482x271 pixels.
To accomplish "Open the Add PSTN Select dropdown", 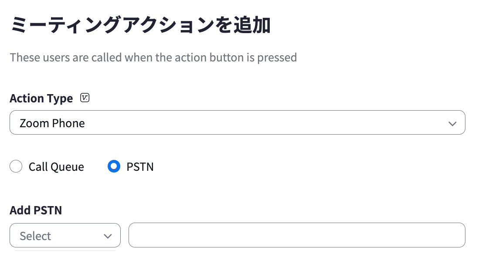I will (x=65, y=235).
